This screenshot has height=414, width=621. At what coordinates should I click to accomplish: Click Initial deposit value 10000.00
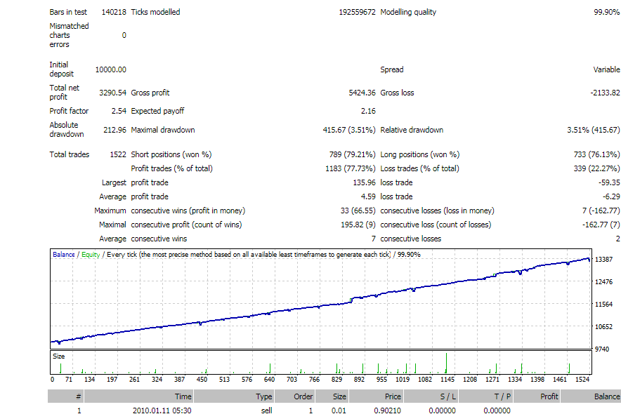pos(110,69)
